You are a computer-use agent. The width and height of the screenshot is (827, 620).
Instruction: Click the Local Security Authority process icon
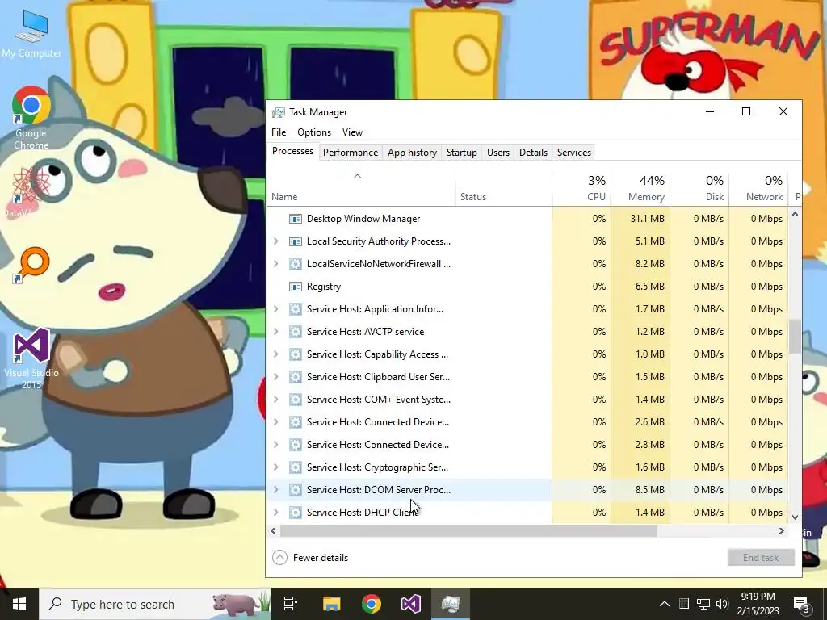[x=296, y=241]
